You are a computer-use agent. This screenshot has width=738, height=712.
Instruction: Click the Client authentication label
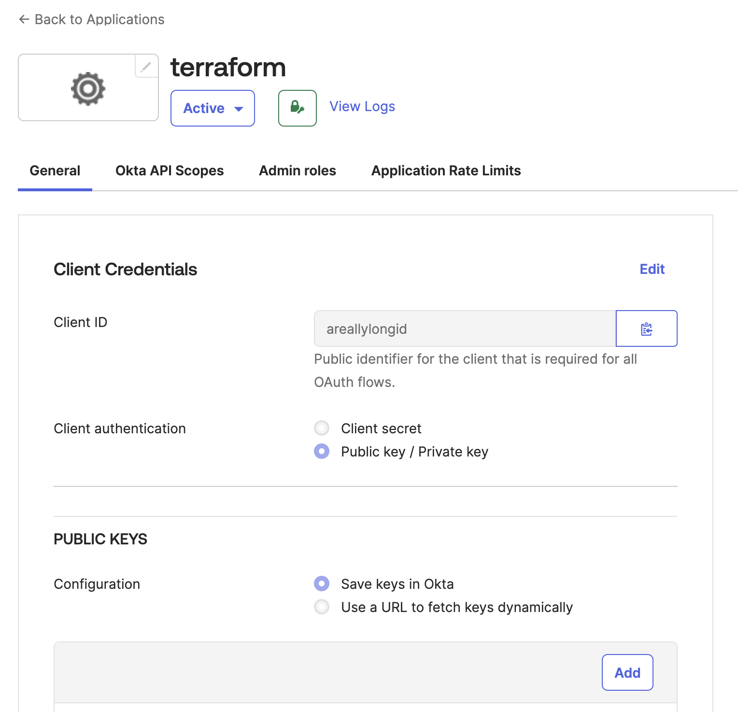tap(120, 428)
